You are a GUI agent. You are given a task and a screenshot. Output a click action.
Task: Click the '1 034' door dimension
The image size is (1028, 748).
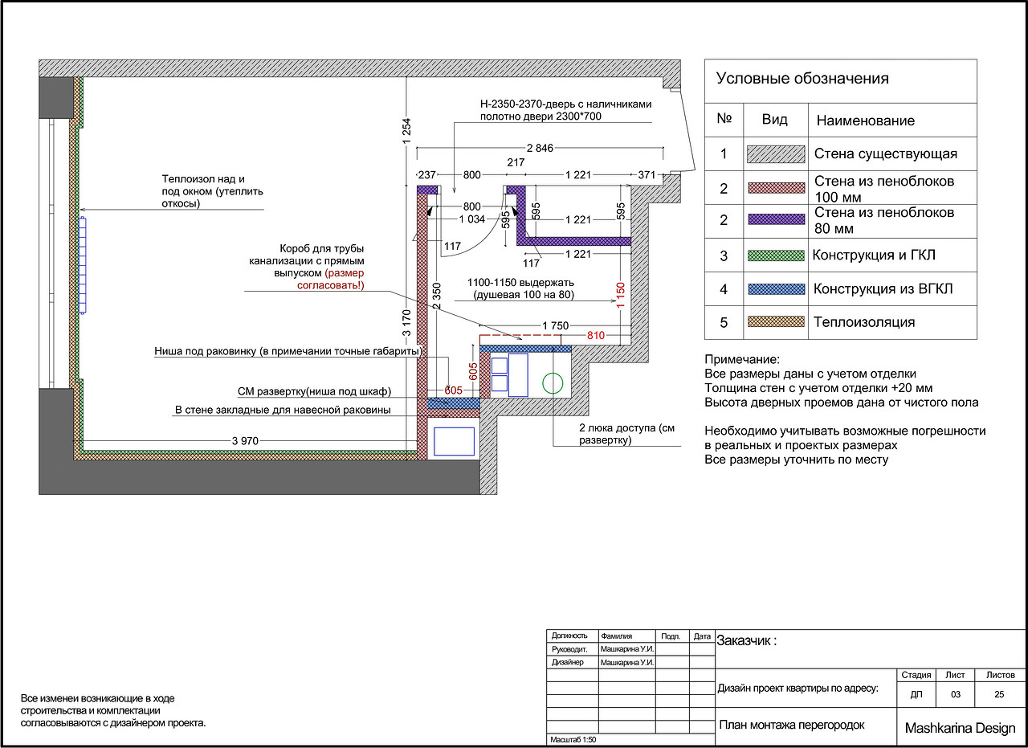coord(471,219)
